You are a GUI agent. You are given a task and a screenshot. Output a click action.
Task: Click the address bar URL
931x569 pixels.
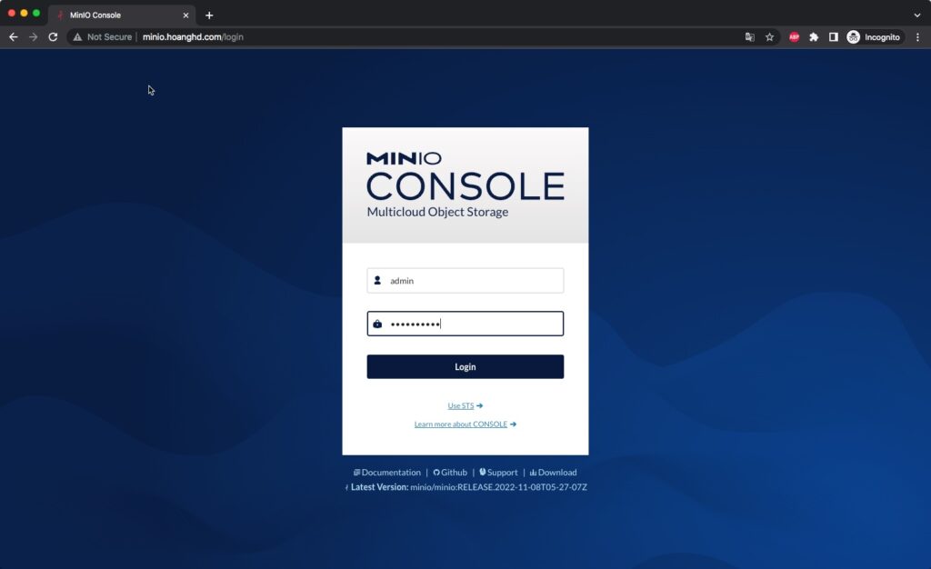pyautogui.click(x=193, y=36)
